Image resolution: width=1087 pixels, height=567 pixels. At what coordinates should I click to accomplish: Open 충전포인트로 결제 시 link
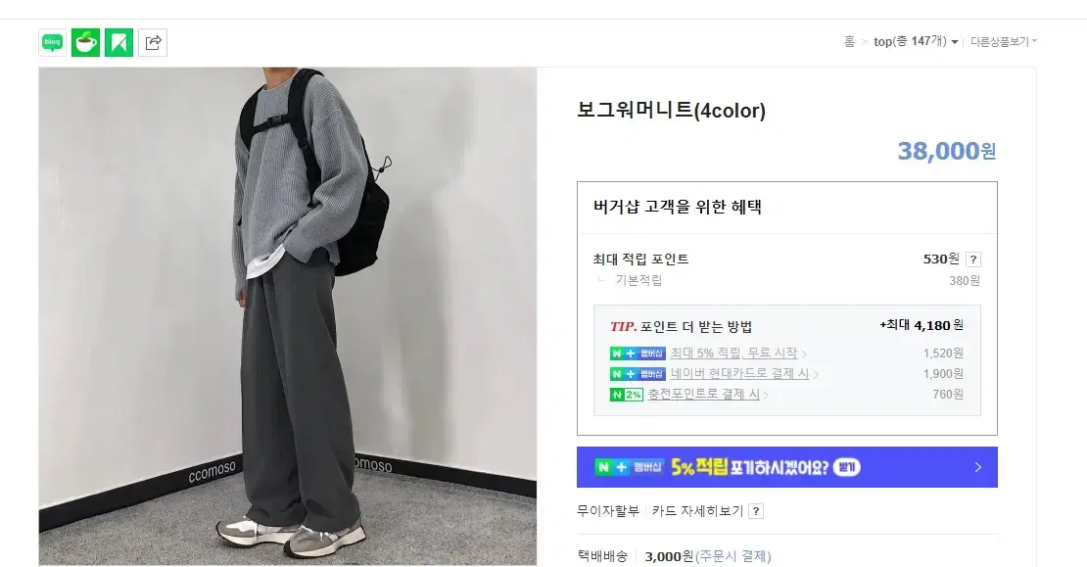tap(703, 395)
